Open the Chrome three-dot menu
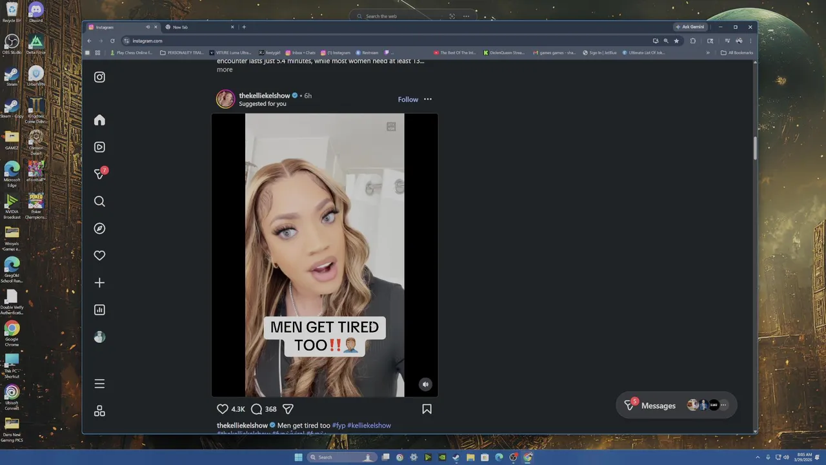The image size is (826, 465). [x=750, y=41]
